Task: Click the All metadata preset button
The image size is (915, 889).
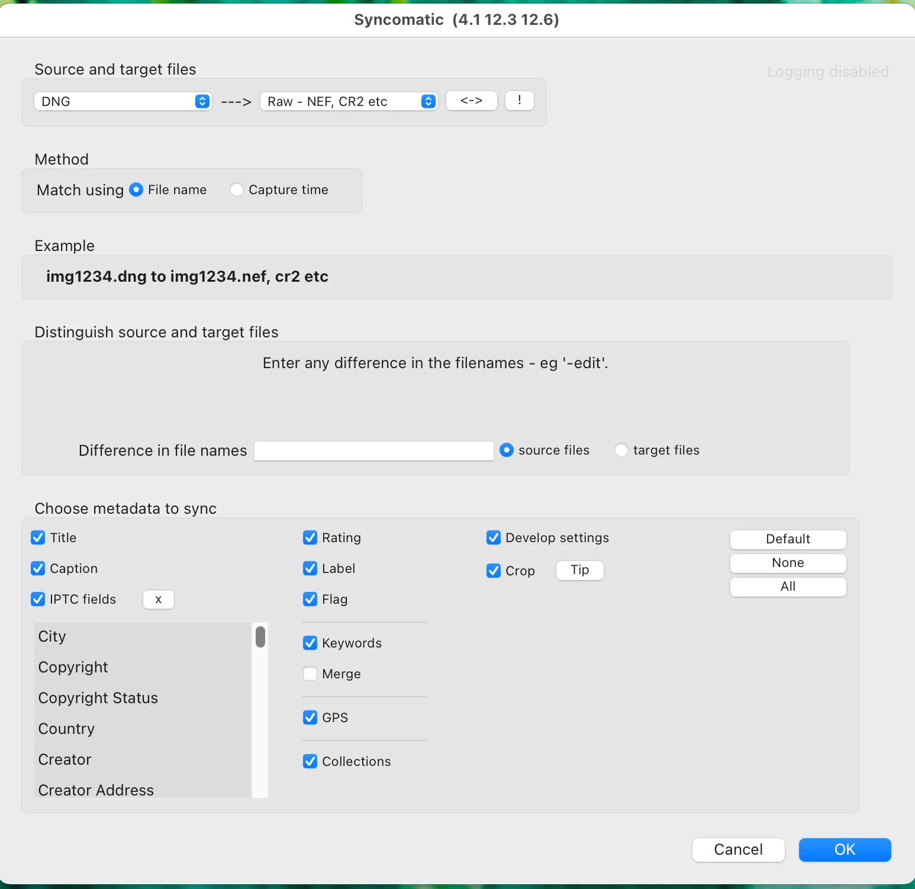Action: [x=788, y=587]
